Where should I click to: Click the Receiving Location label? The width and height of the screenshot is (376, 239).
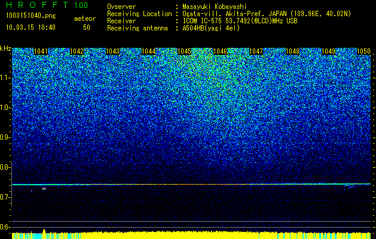(x=139, y=14)
